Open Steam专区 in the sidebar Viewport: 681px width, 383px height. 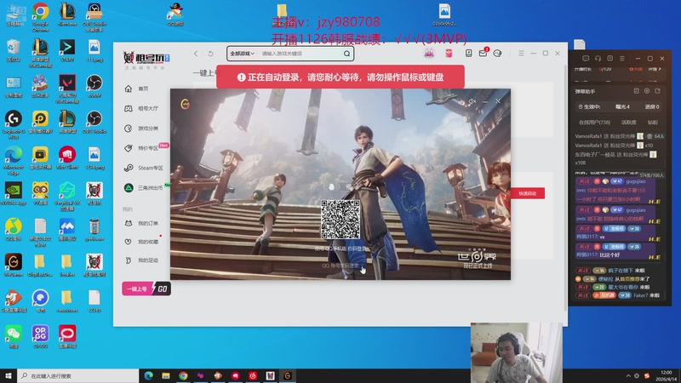(x=144, y=168)
